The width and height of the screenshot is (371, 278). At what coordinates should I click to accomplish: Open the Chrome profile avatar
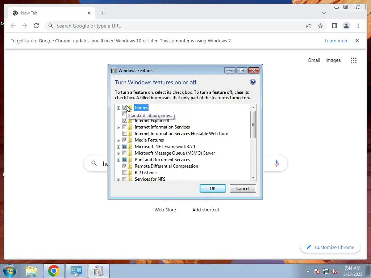(x=346, y=26)
